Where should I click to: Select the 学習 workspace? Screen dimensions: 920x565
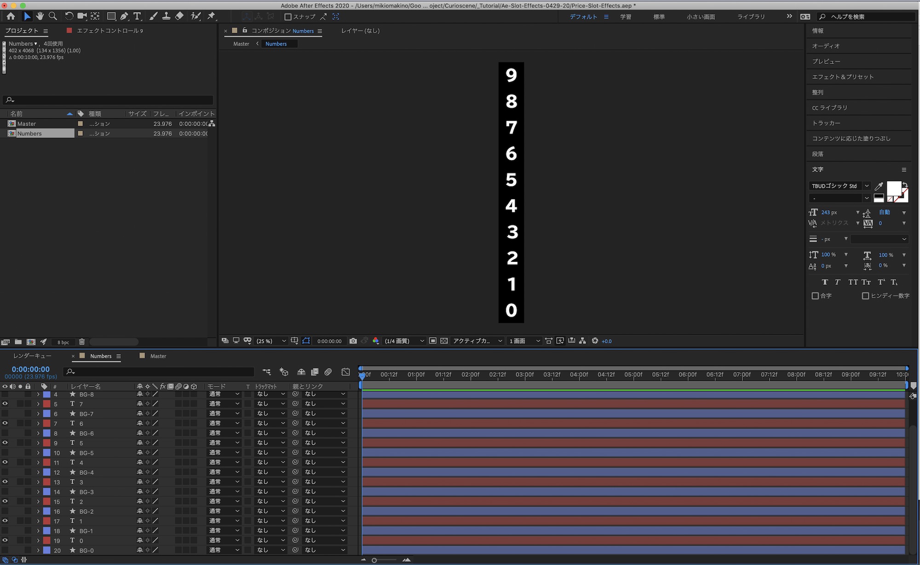626,17
